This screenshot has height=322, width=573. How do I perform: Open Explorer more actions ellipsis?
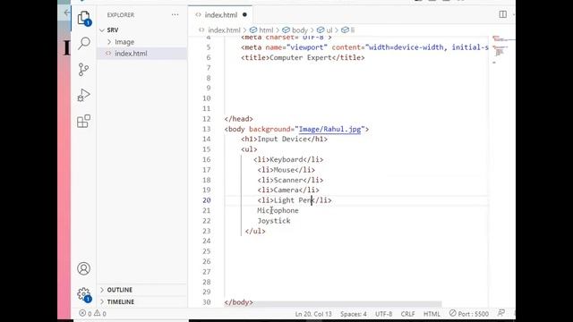(x=175, y=15)
